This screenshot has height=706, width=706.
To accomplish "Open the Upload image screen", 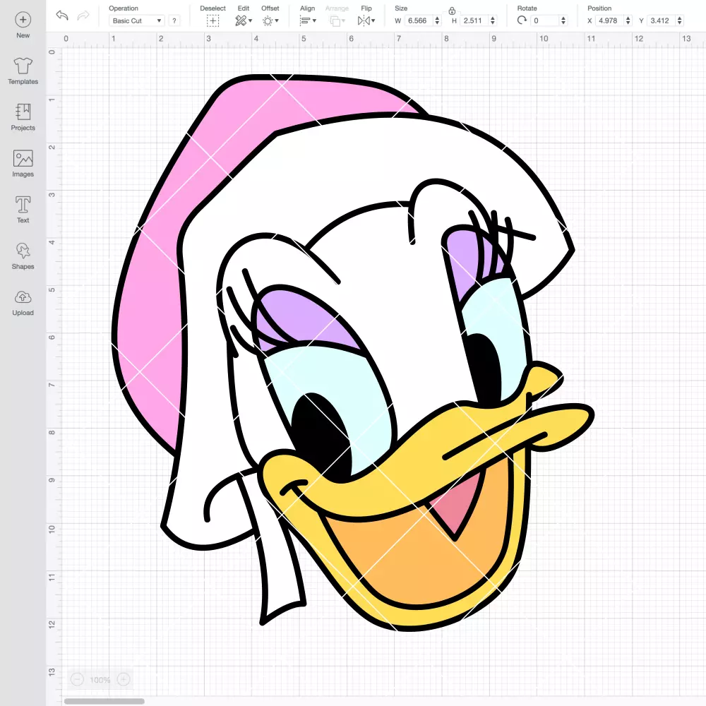I will coord(23,303).
